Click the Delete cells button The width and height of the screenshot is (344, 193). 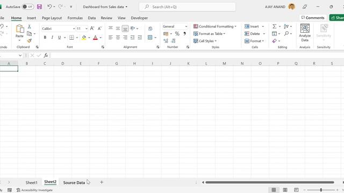[x=252, y=34]
